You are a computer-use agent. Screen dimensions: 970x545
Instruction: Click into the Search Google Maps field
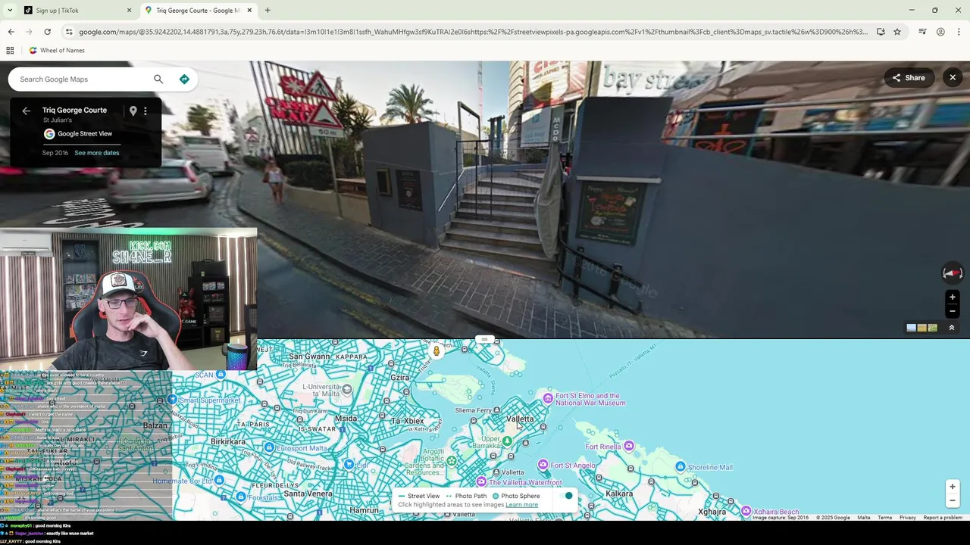82,79
